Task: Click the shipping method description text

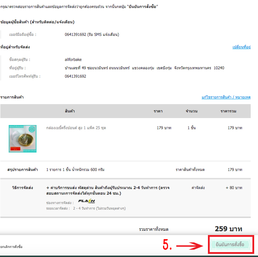Action: tap(108, 190)
